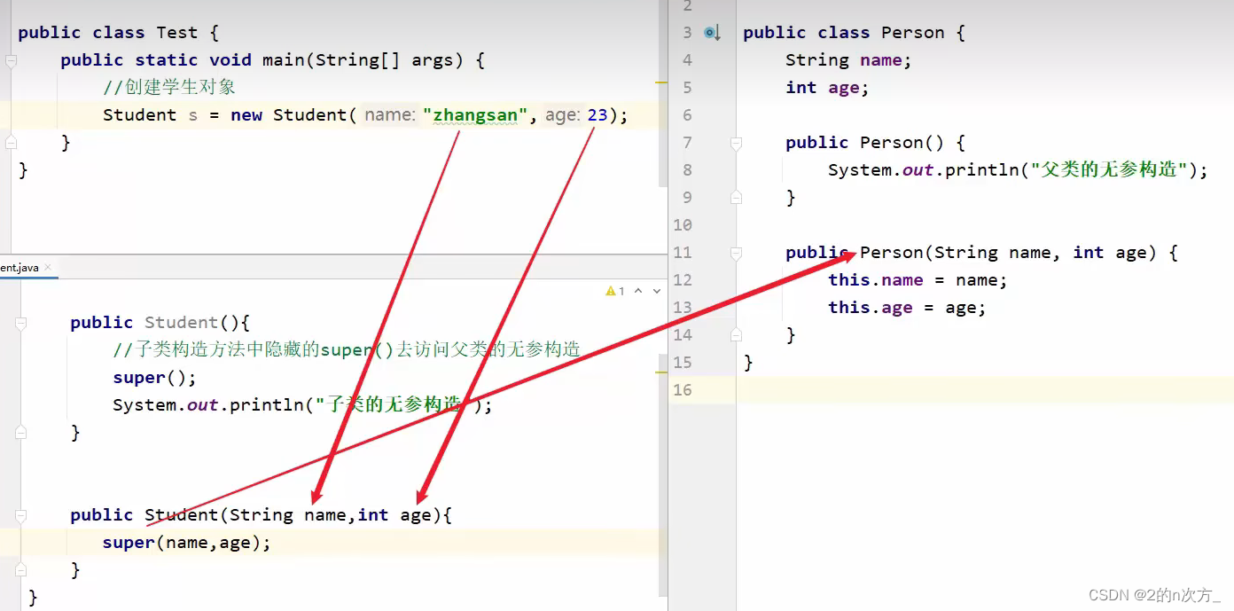
Task: Collapse the Person() constructor fold at line 7
Action: point(736,143)
